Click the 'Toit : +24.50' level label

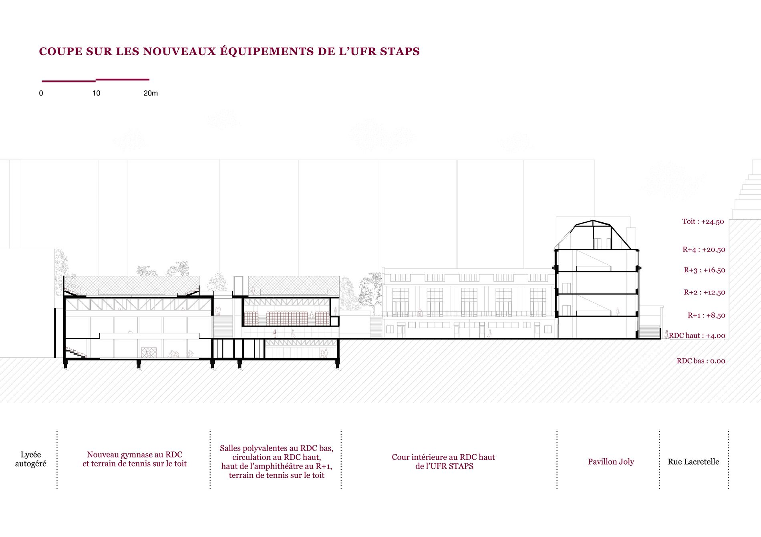click(x=703, y=222)
